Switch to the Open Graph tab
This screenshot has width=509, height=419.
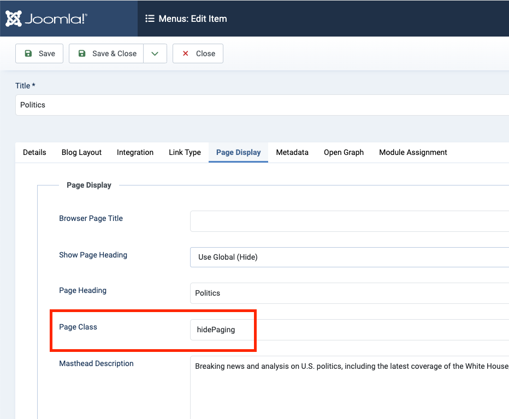344,153
